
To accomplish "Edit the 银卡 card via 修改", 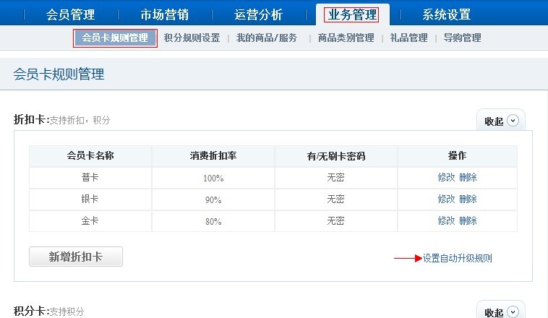I will 446,199.
